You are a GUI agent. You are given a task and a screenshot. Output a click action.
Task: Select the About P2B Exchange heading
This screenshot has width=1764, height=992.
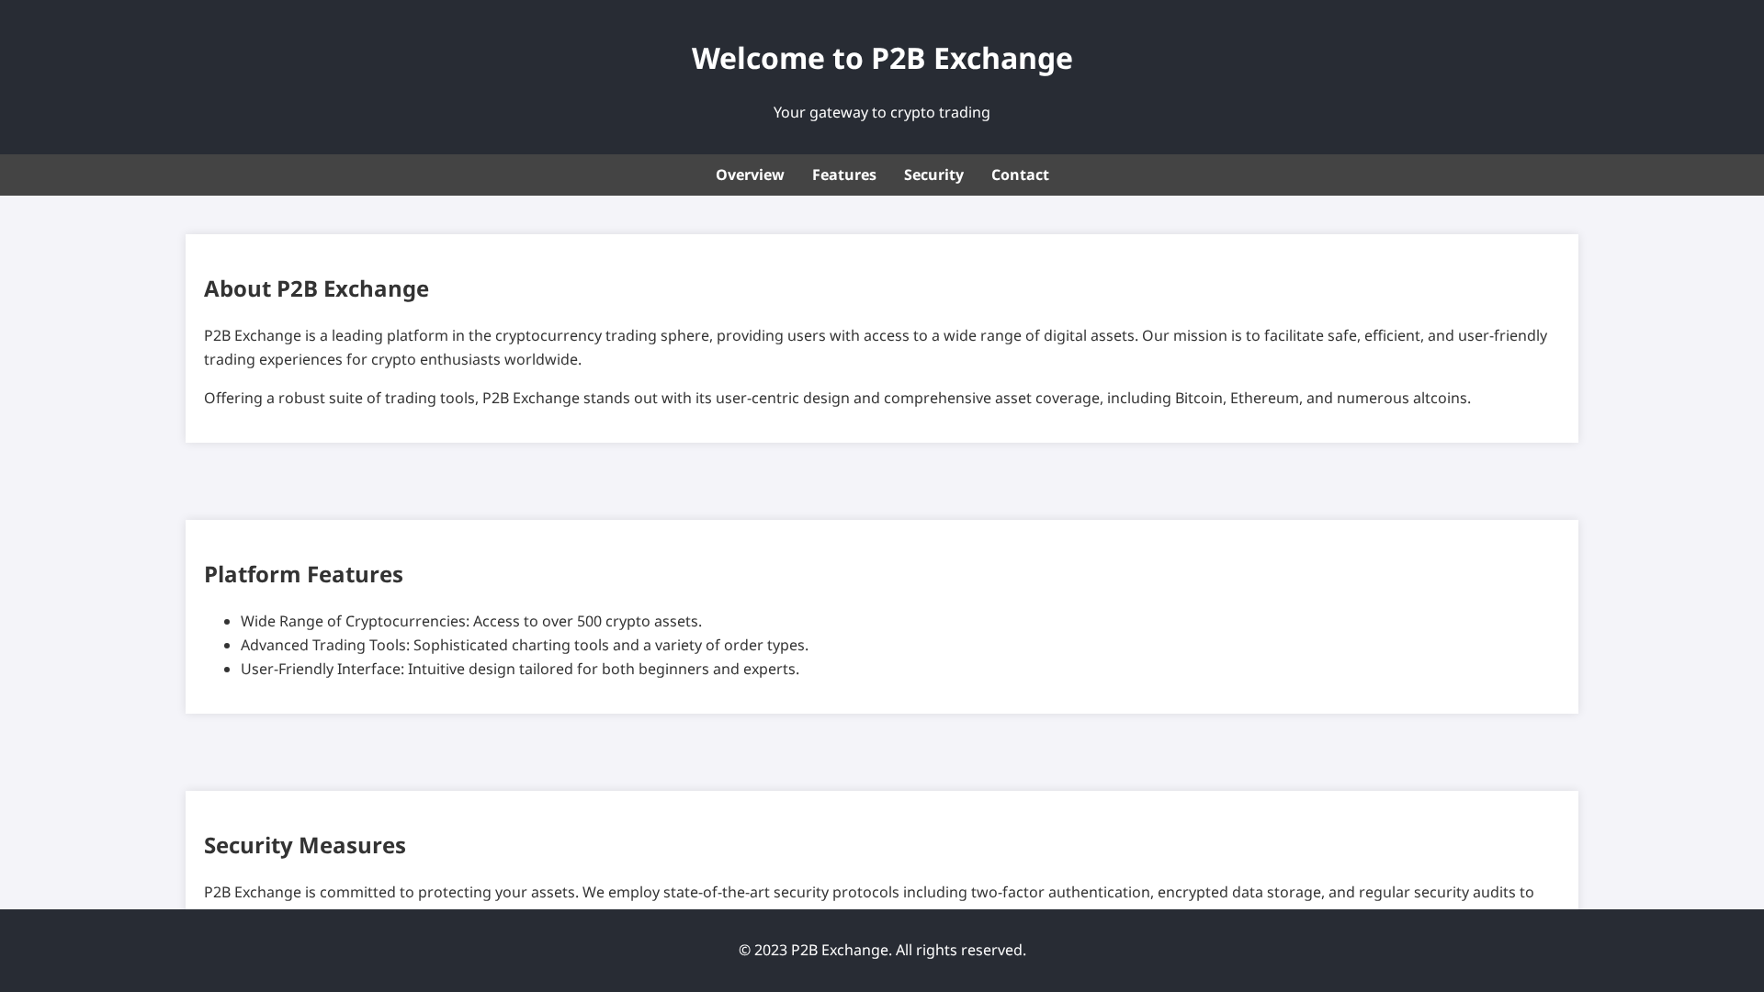pyautogui.click(x=316, y=288)
